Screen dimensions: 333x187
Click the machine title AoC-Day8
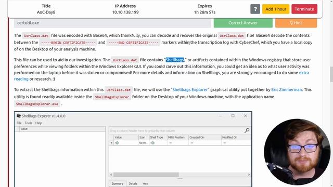(x=46, y=12)
